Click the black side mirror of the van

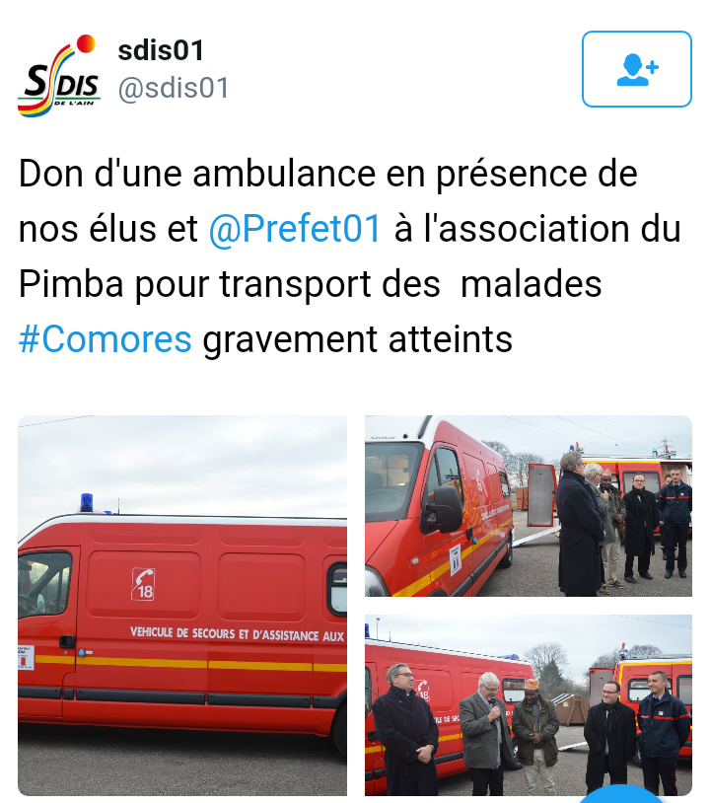[x=441, y=510]
